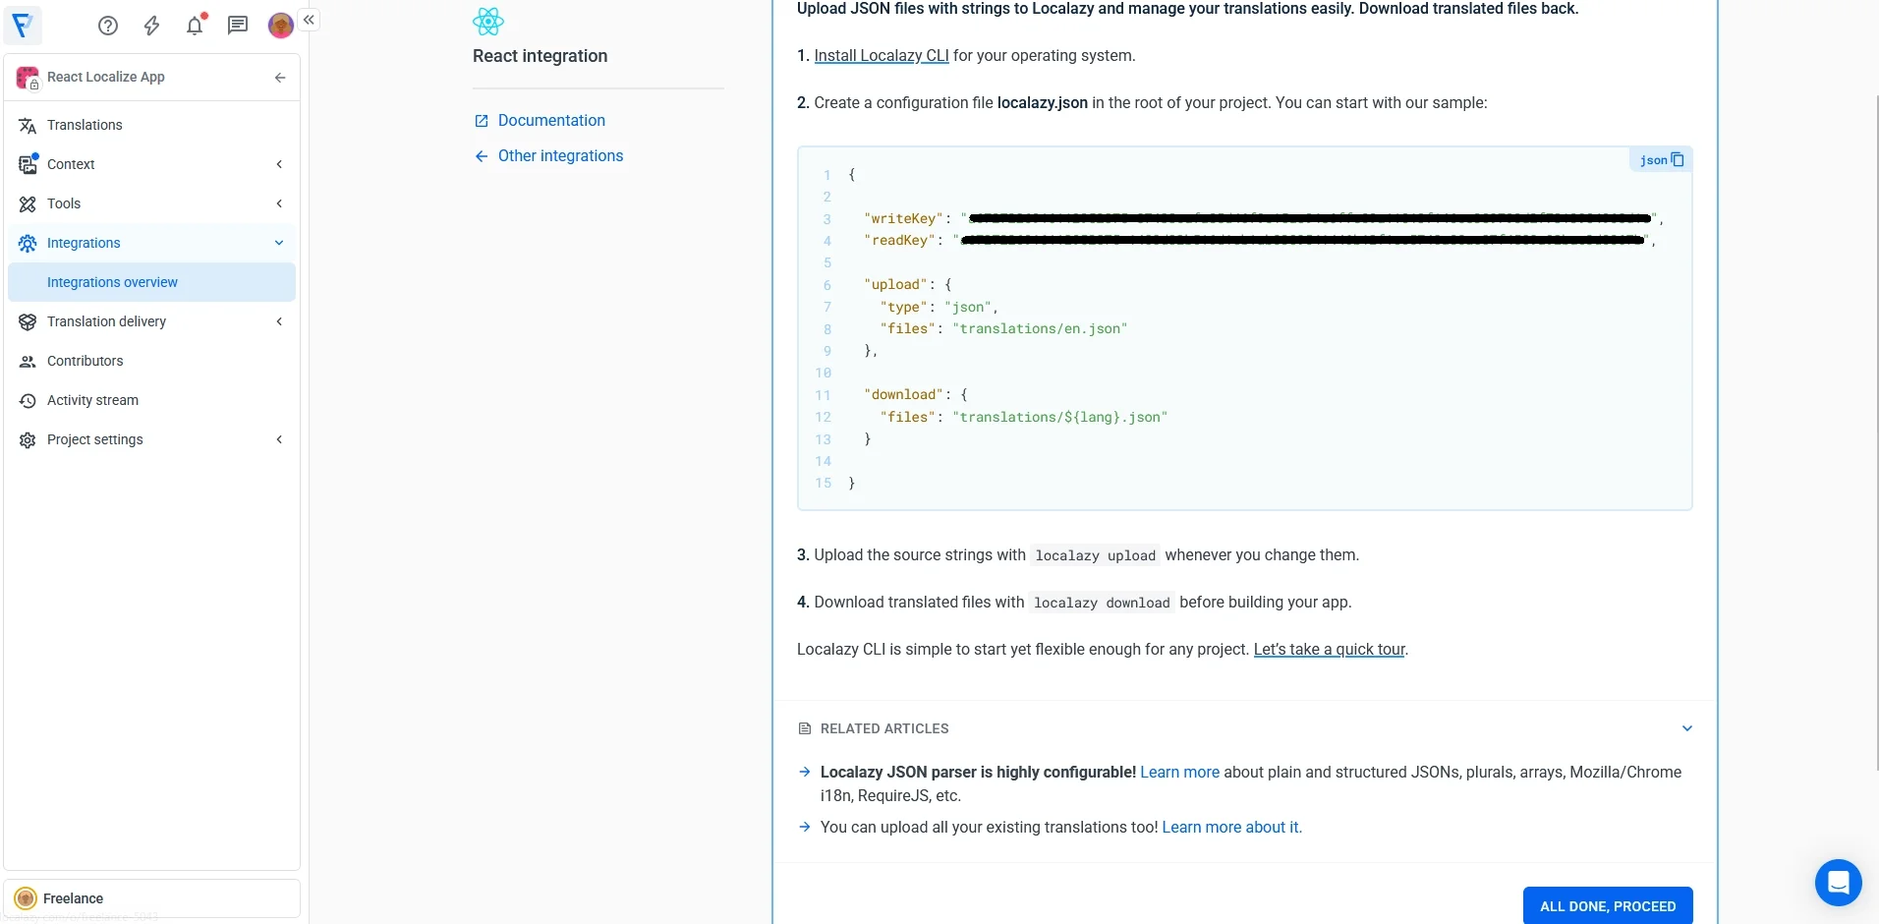Open the Tools menu item
This screenshot has width=1879, height=924.
pos(152,203)
